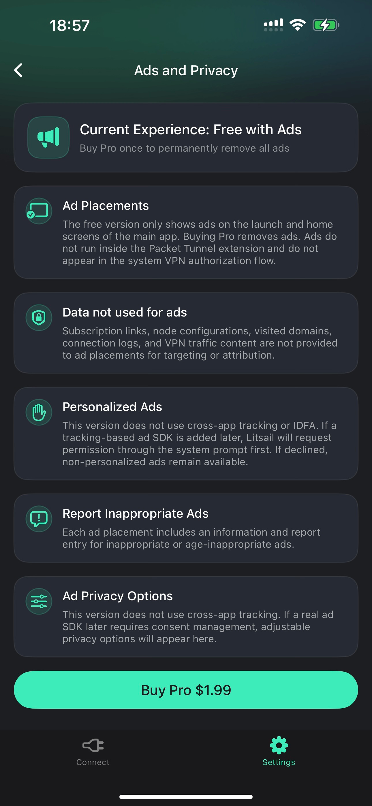
Task: Switch to the Connect tab
Action: (93, 751)
